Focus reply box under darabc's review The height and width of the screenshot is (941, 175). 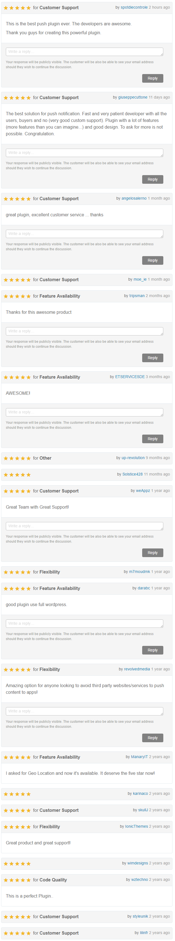84,623
